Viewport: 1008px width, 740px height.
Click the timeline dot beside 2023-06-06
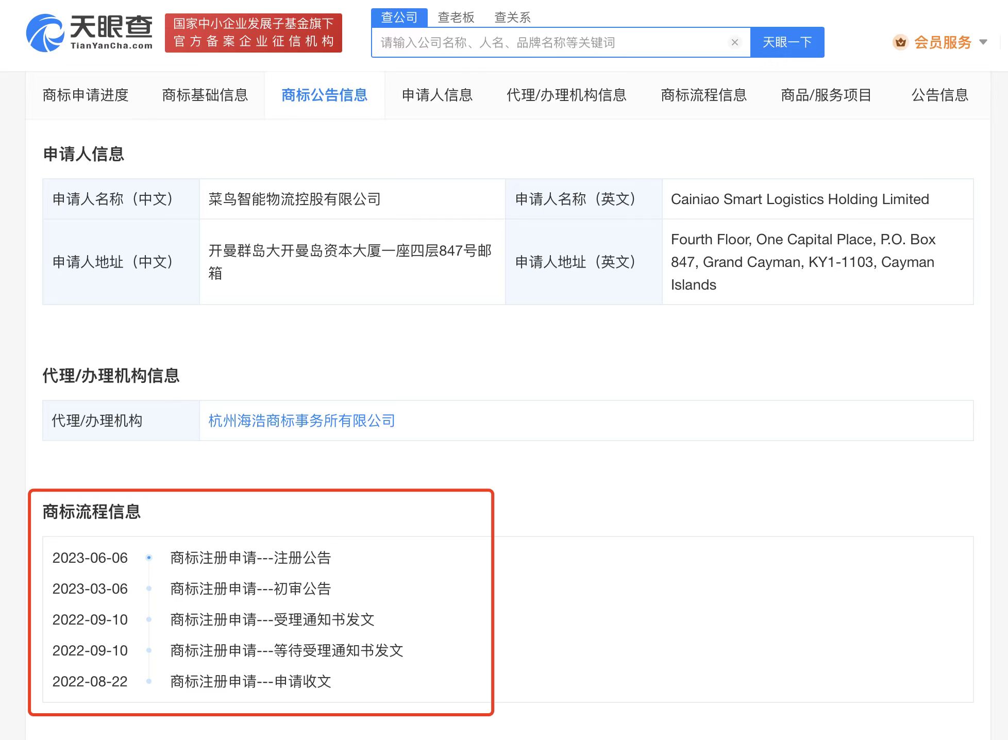tap(150, 558)
